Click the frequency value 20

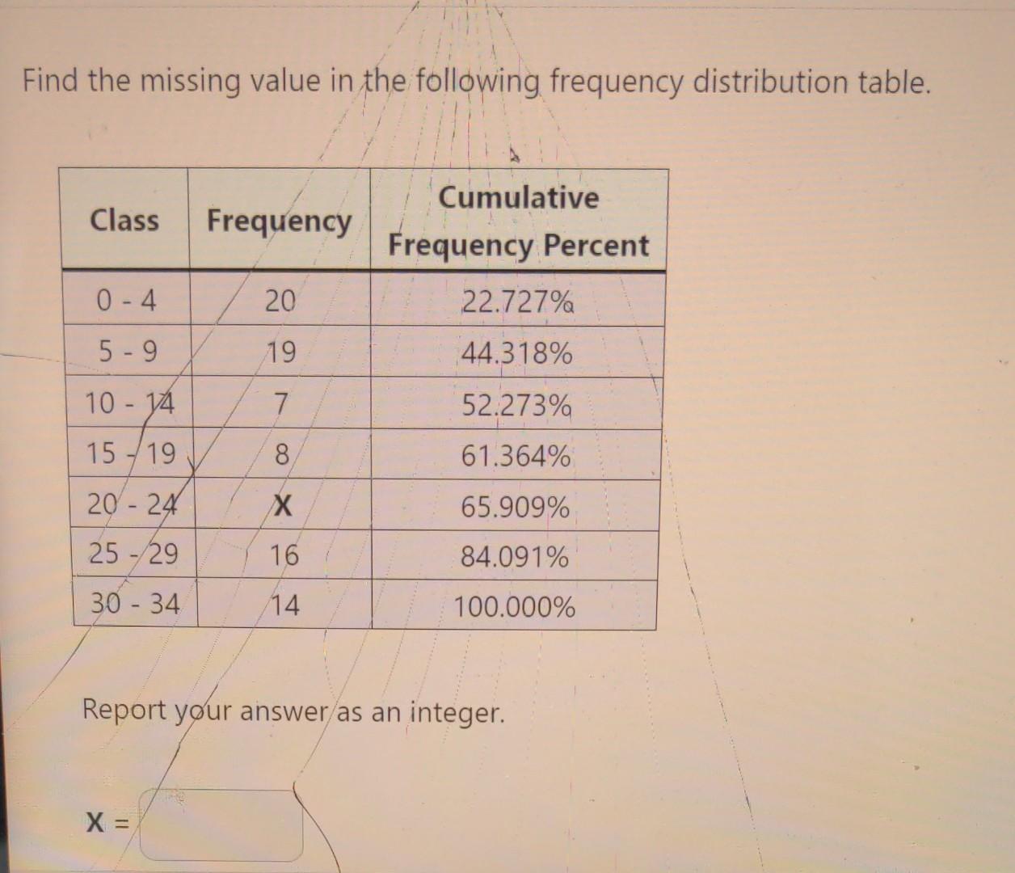281,301
